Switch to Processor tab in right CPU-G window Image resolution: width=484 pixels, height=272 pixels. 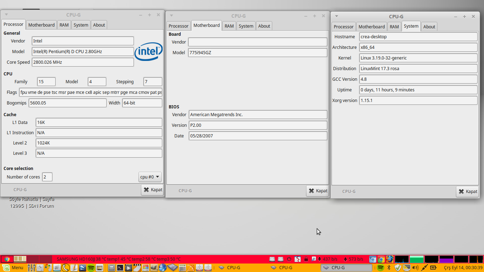coord(344,27)
